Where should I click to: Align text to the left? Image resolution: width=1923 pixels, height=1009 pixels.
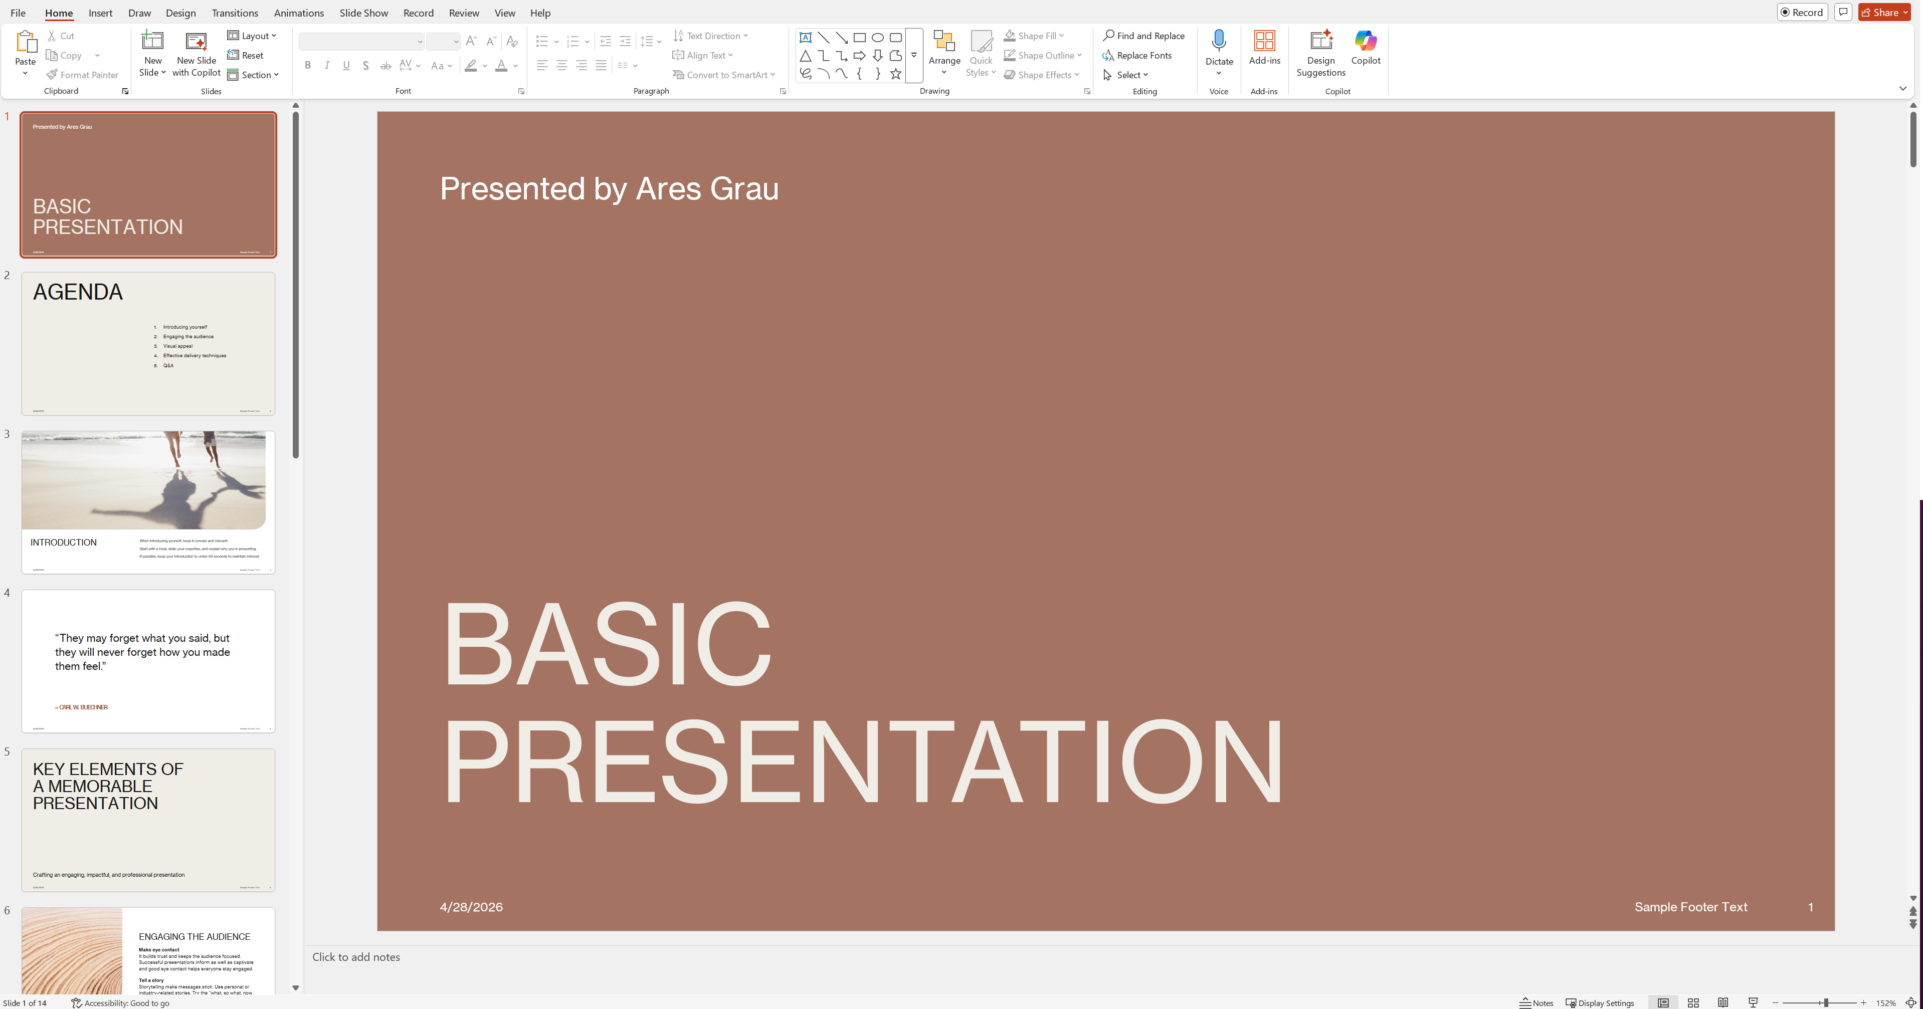click(543, 66)
